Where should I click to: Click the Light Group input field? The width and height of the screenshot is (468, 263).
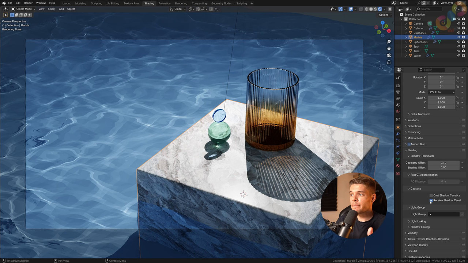tap(444, 214)
